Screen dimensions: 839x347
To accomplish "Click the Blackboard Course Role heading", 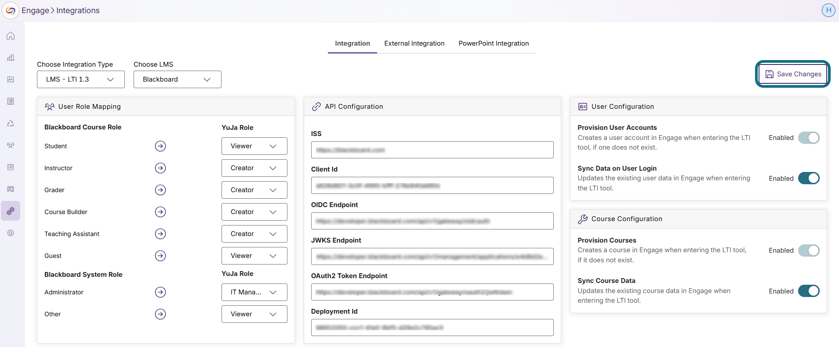I will [x=83, y=127].
